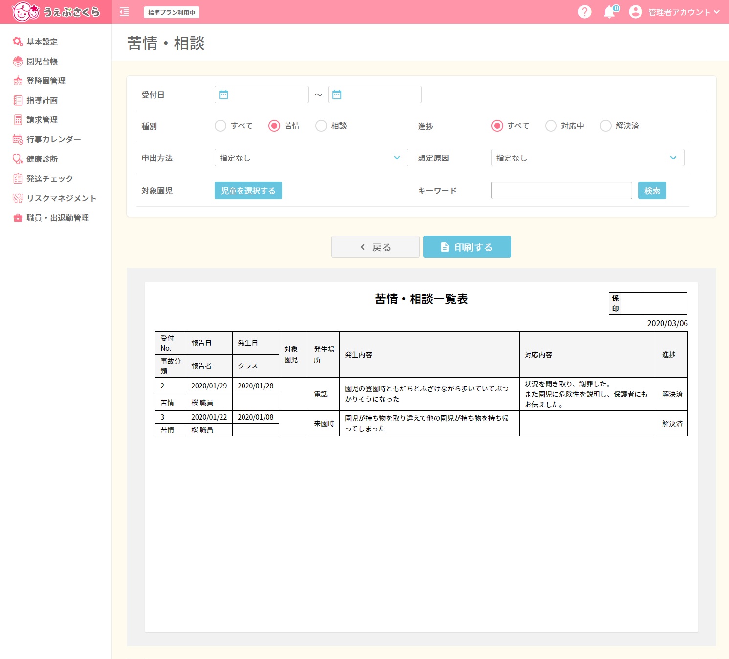Click the document icon on 印刷する

[x=445, y=247]
